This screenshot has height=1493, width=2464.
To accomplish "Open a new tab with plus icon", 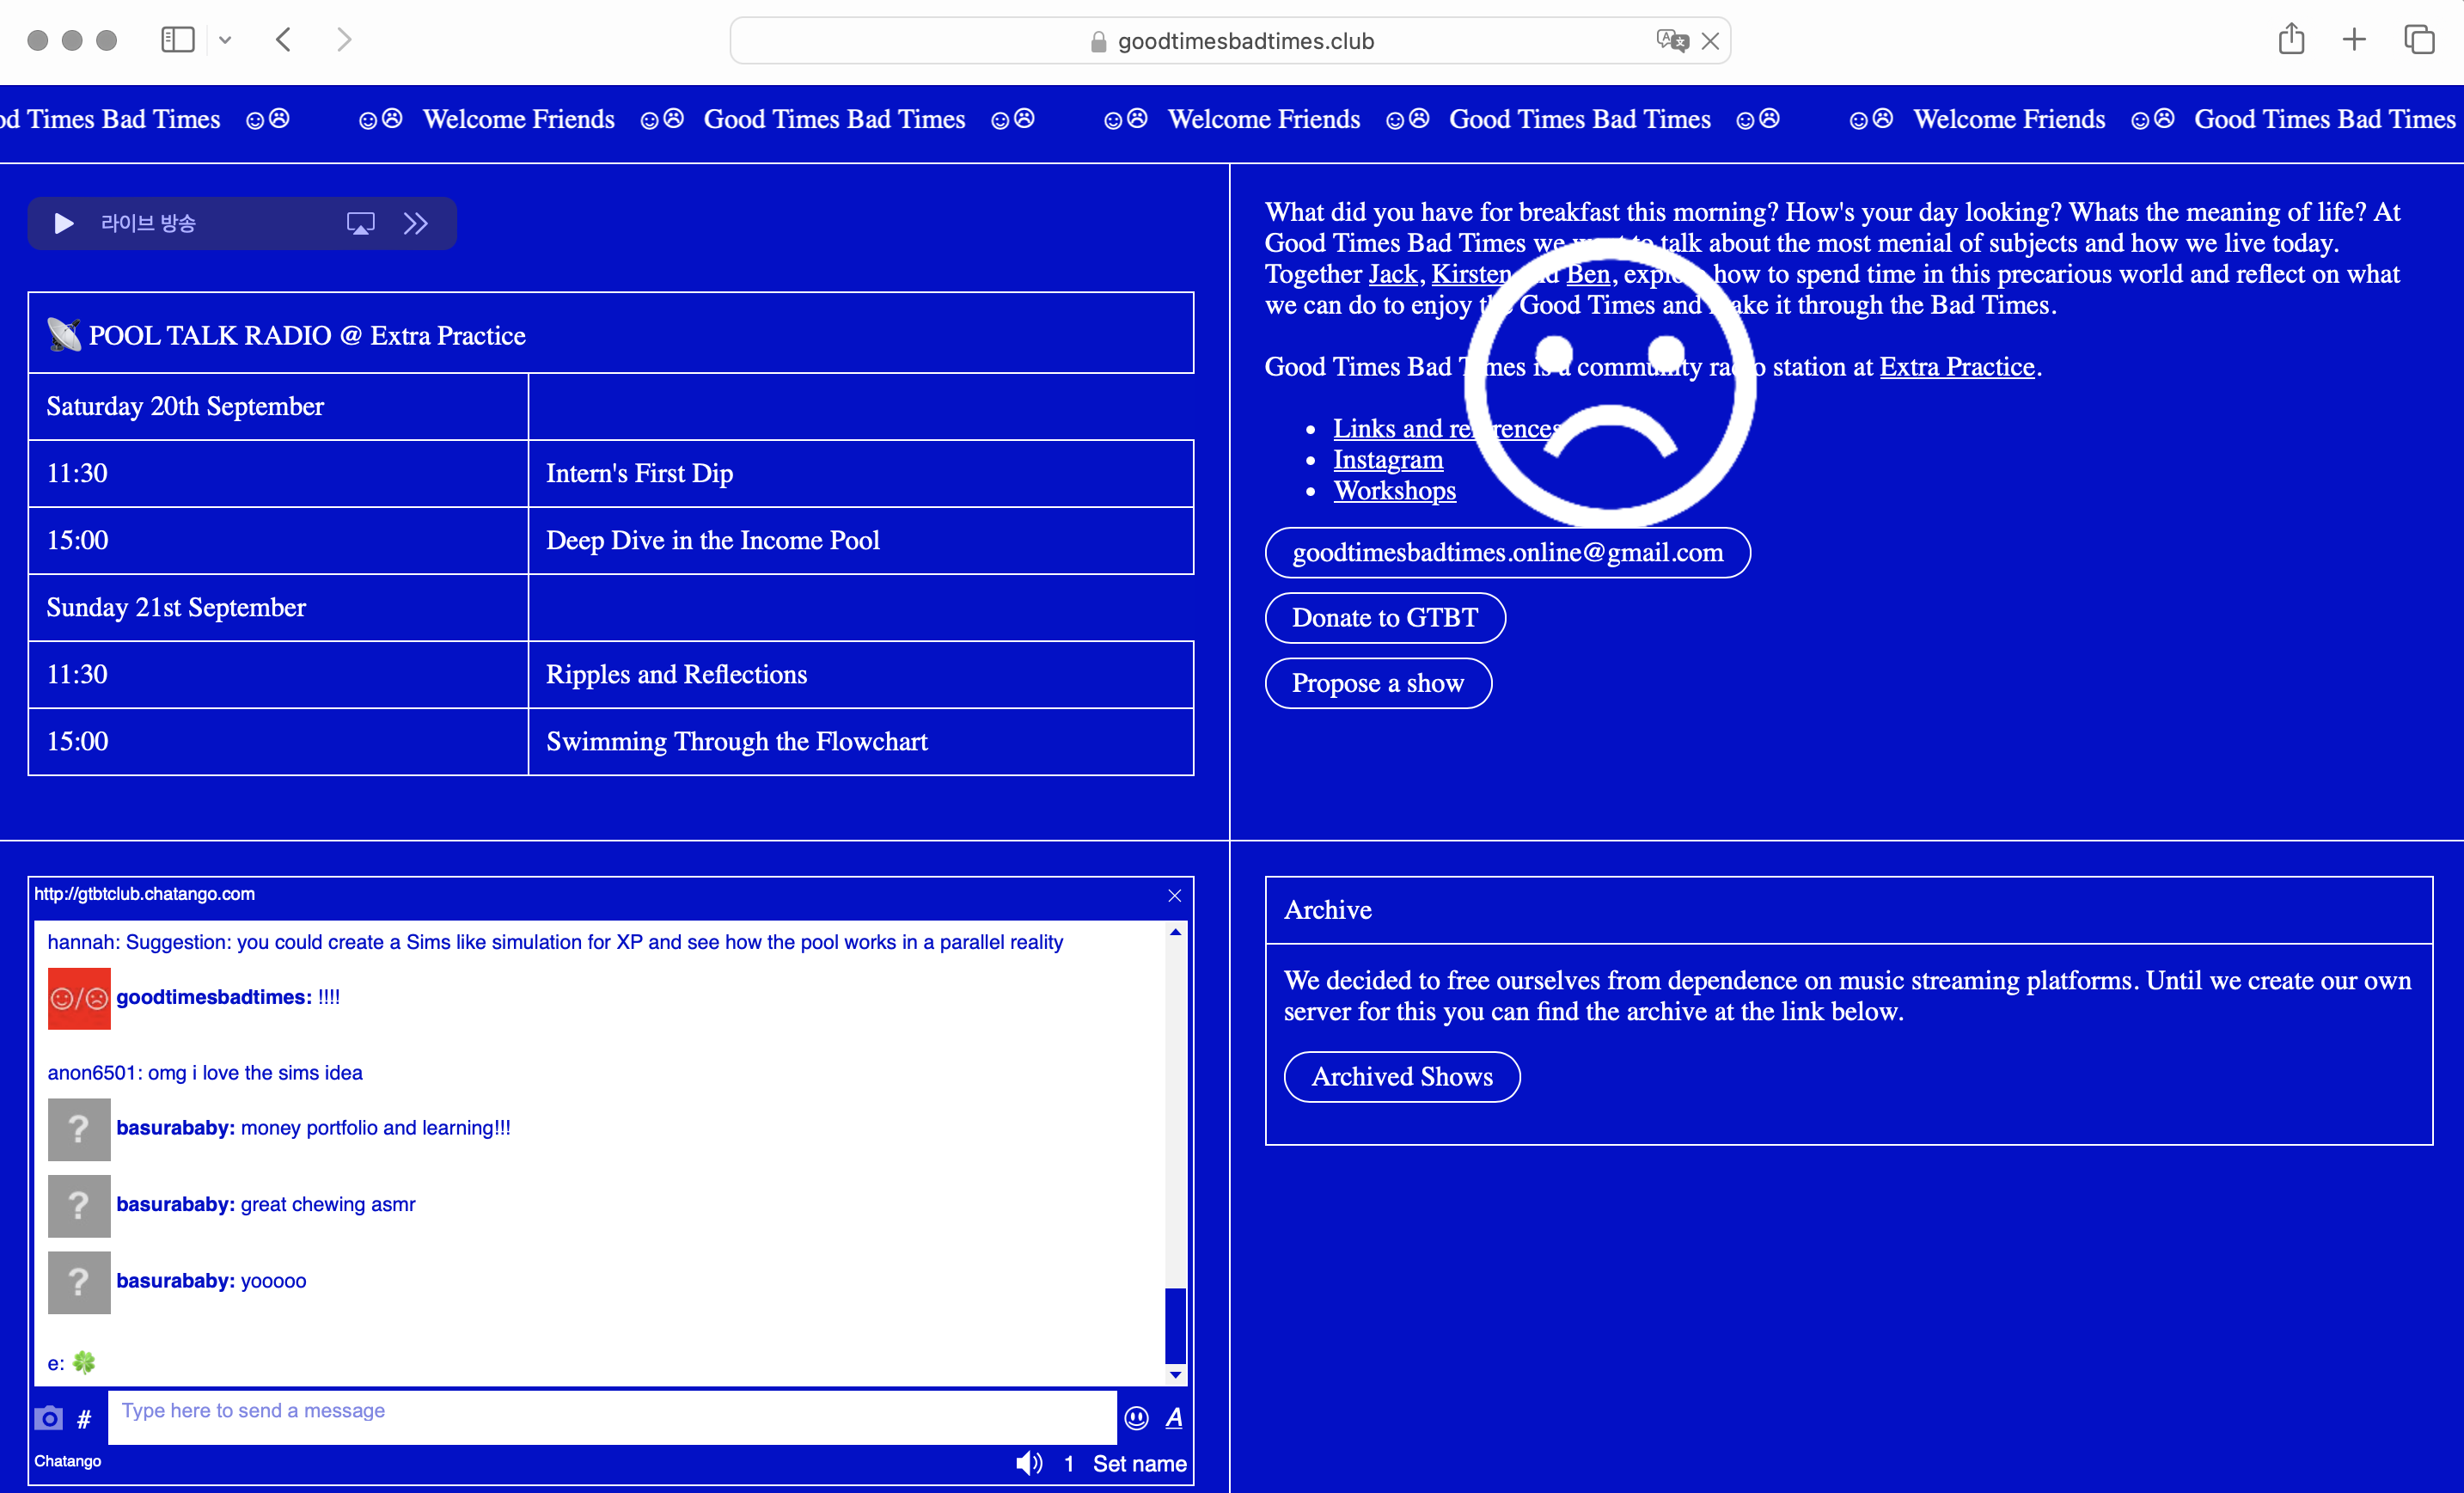I will pos(2354,40).
